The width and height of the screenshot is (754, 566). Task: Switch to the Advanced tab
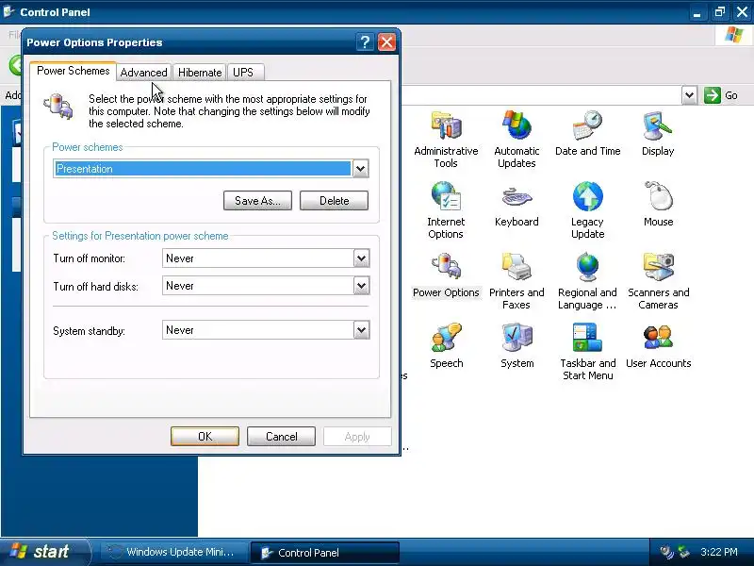(x=143, y=73)
